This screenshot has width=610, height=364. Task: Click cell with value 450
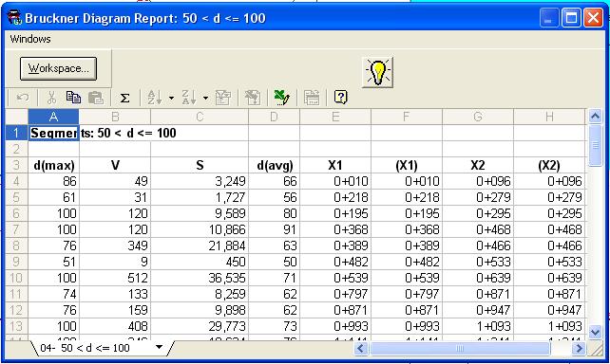click(200, 262)
